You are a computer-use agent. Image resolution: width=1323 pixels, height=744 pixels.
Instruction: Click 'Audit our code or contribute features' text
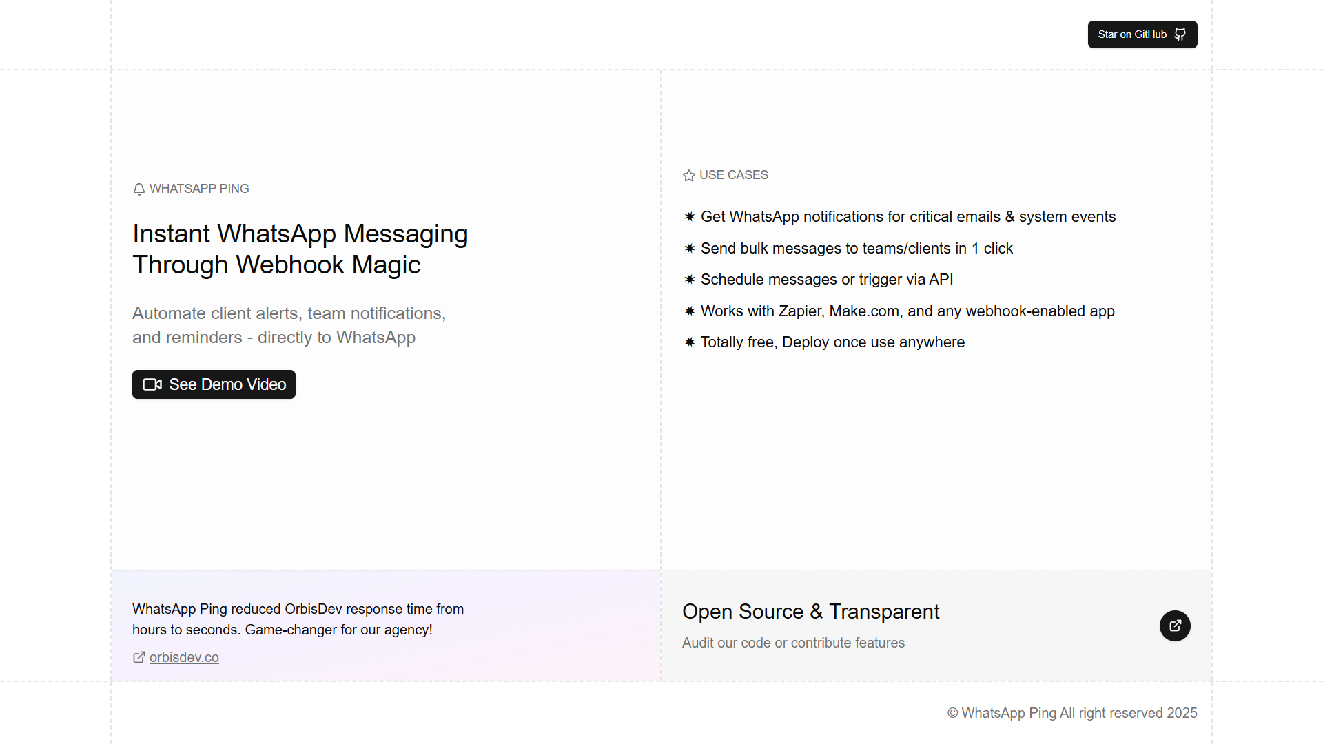(x=793, y=643)
